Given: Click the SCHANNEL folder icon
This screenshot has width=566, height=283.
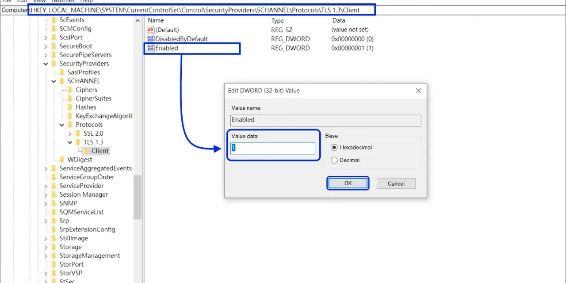Looking at the screenshot, I should (x=62, y=81).
